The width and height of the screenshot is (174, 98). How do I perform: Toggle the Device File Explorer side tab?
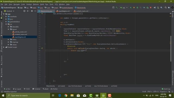coord(173,78)
